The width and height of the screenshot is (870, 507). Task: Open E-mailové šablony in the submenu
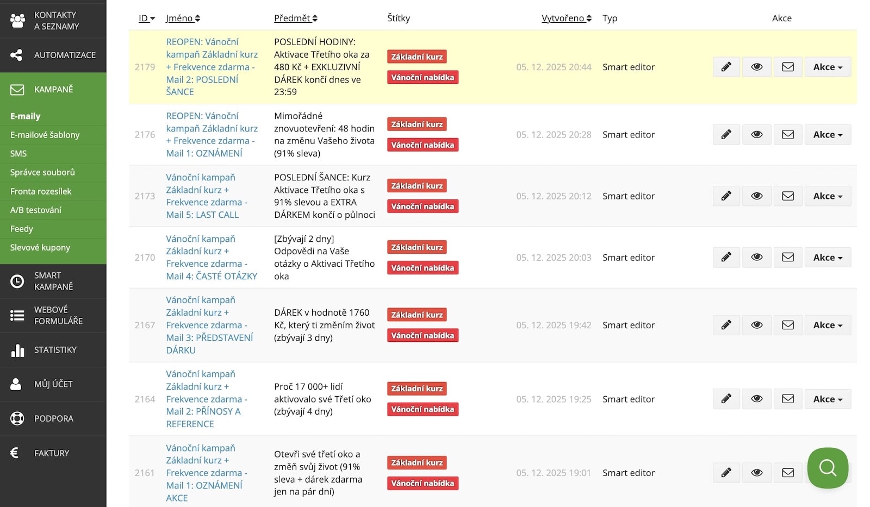45,135
